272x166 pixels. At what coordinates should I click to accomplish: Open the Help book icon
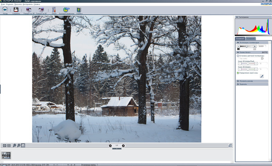(79, 9)
